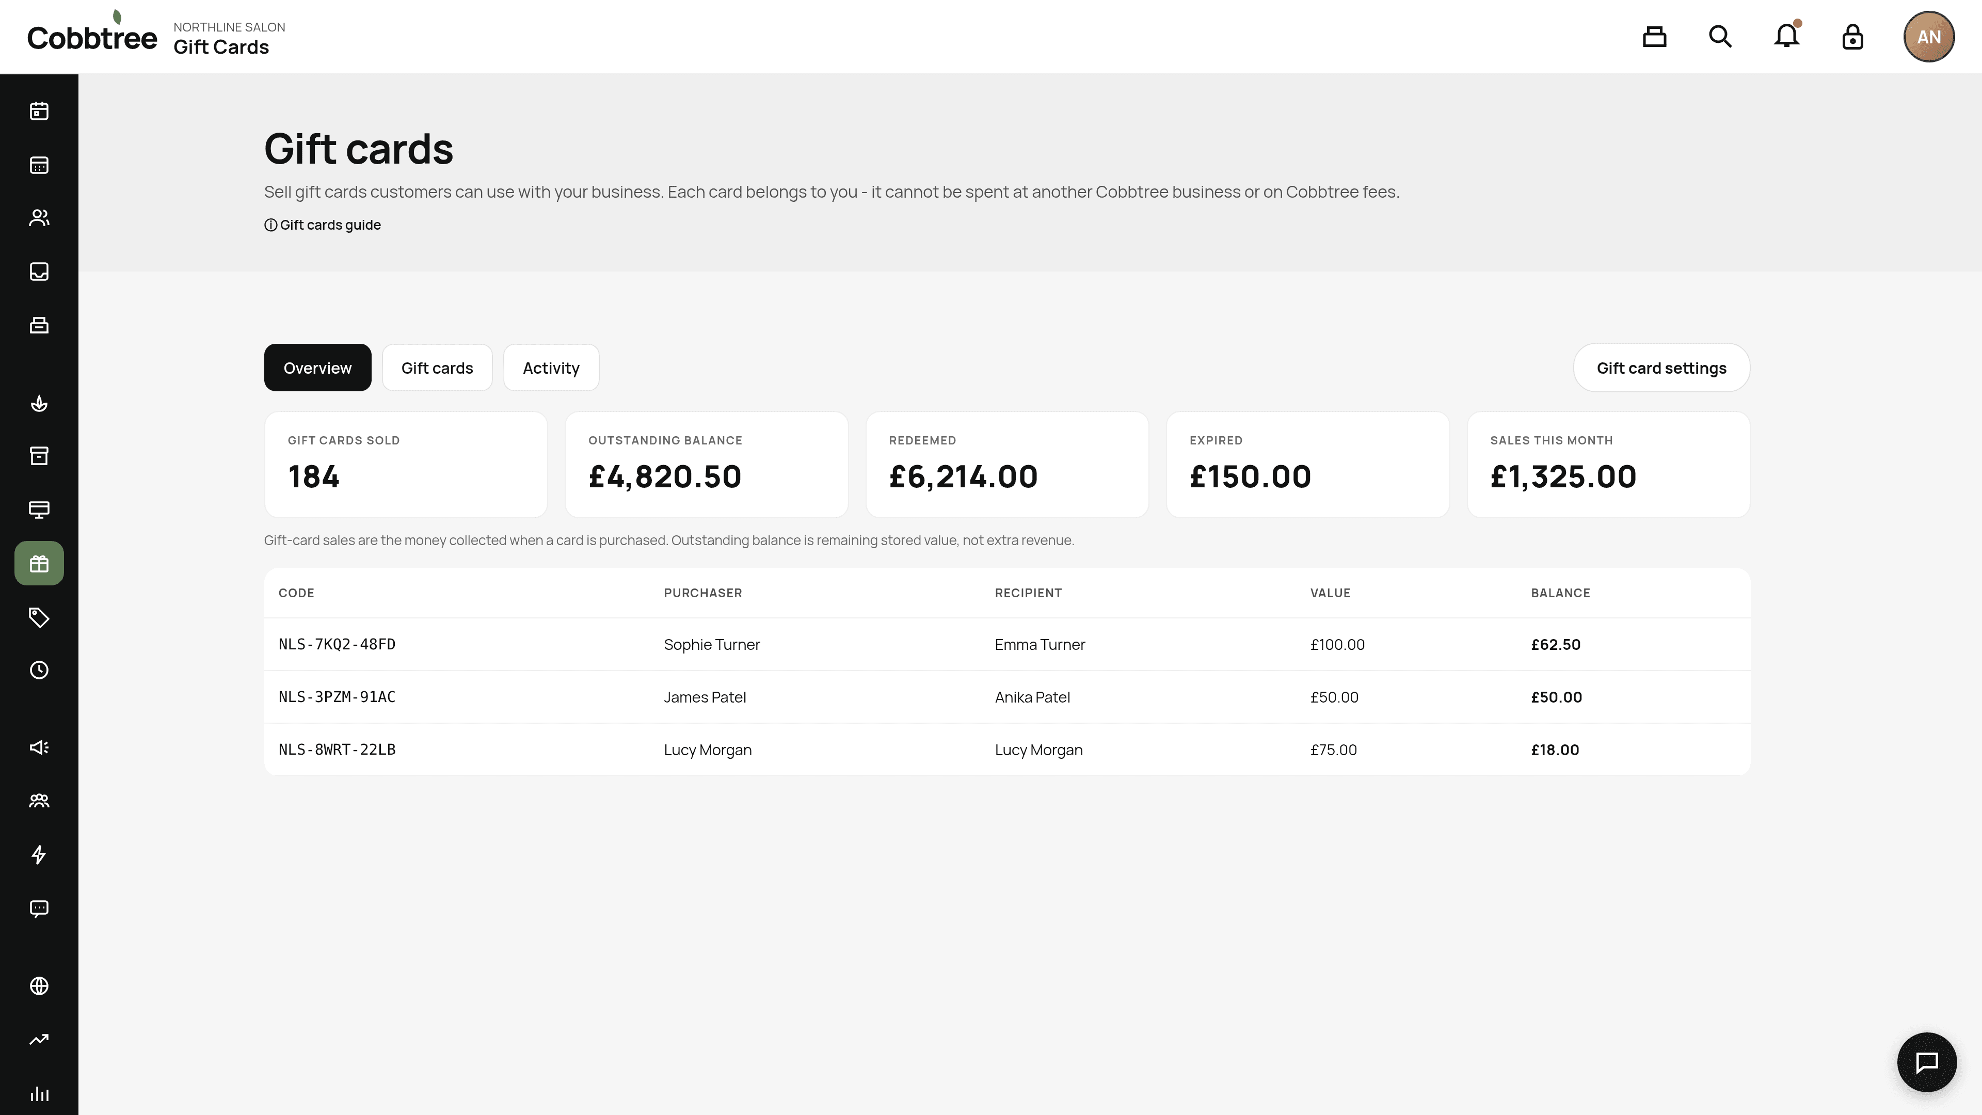The image size is (1982, 1115).
Task: Select gift card code NLS-3PZM-91AC
Action: point(337,697)
